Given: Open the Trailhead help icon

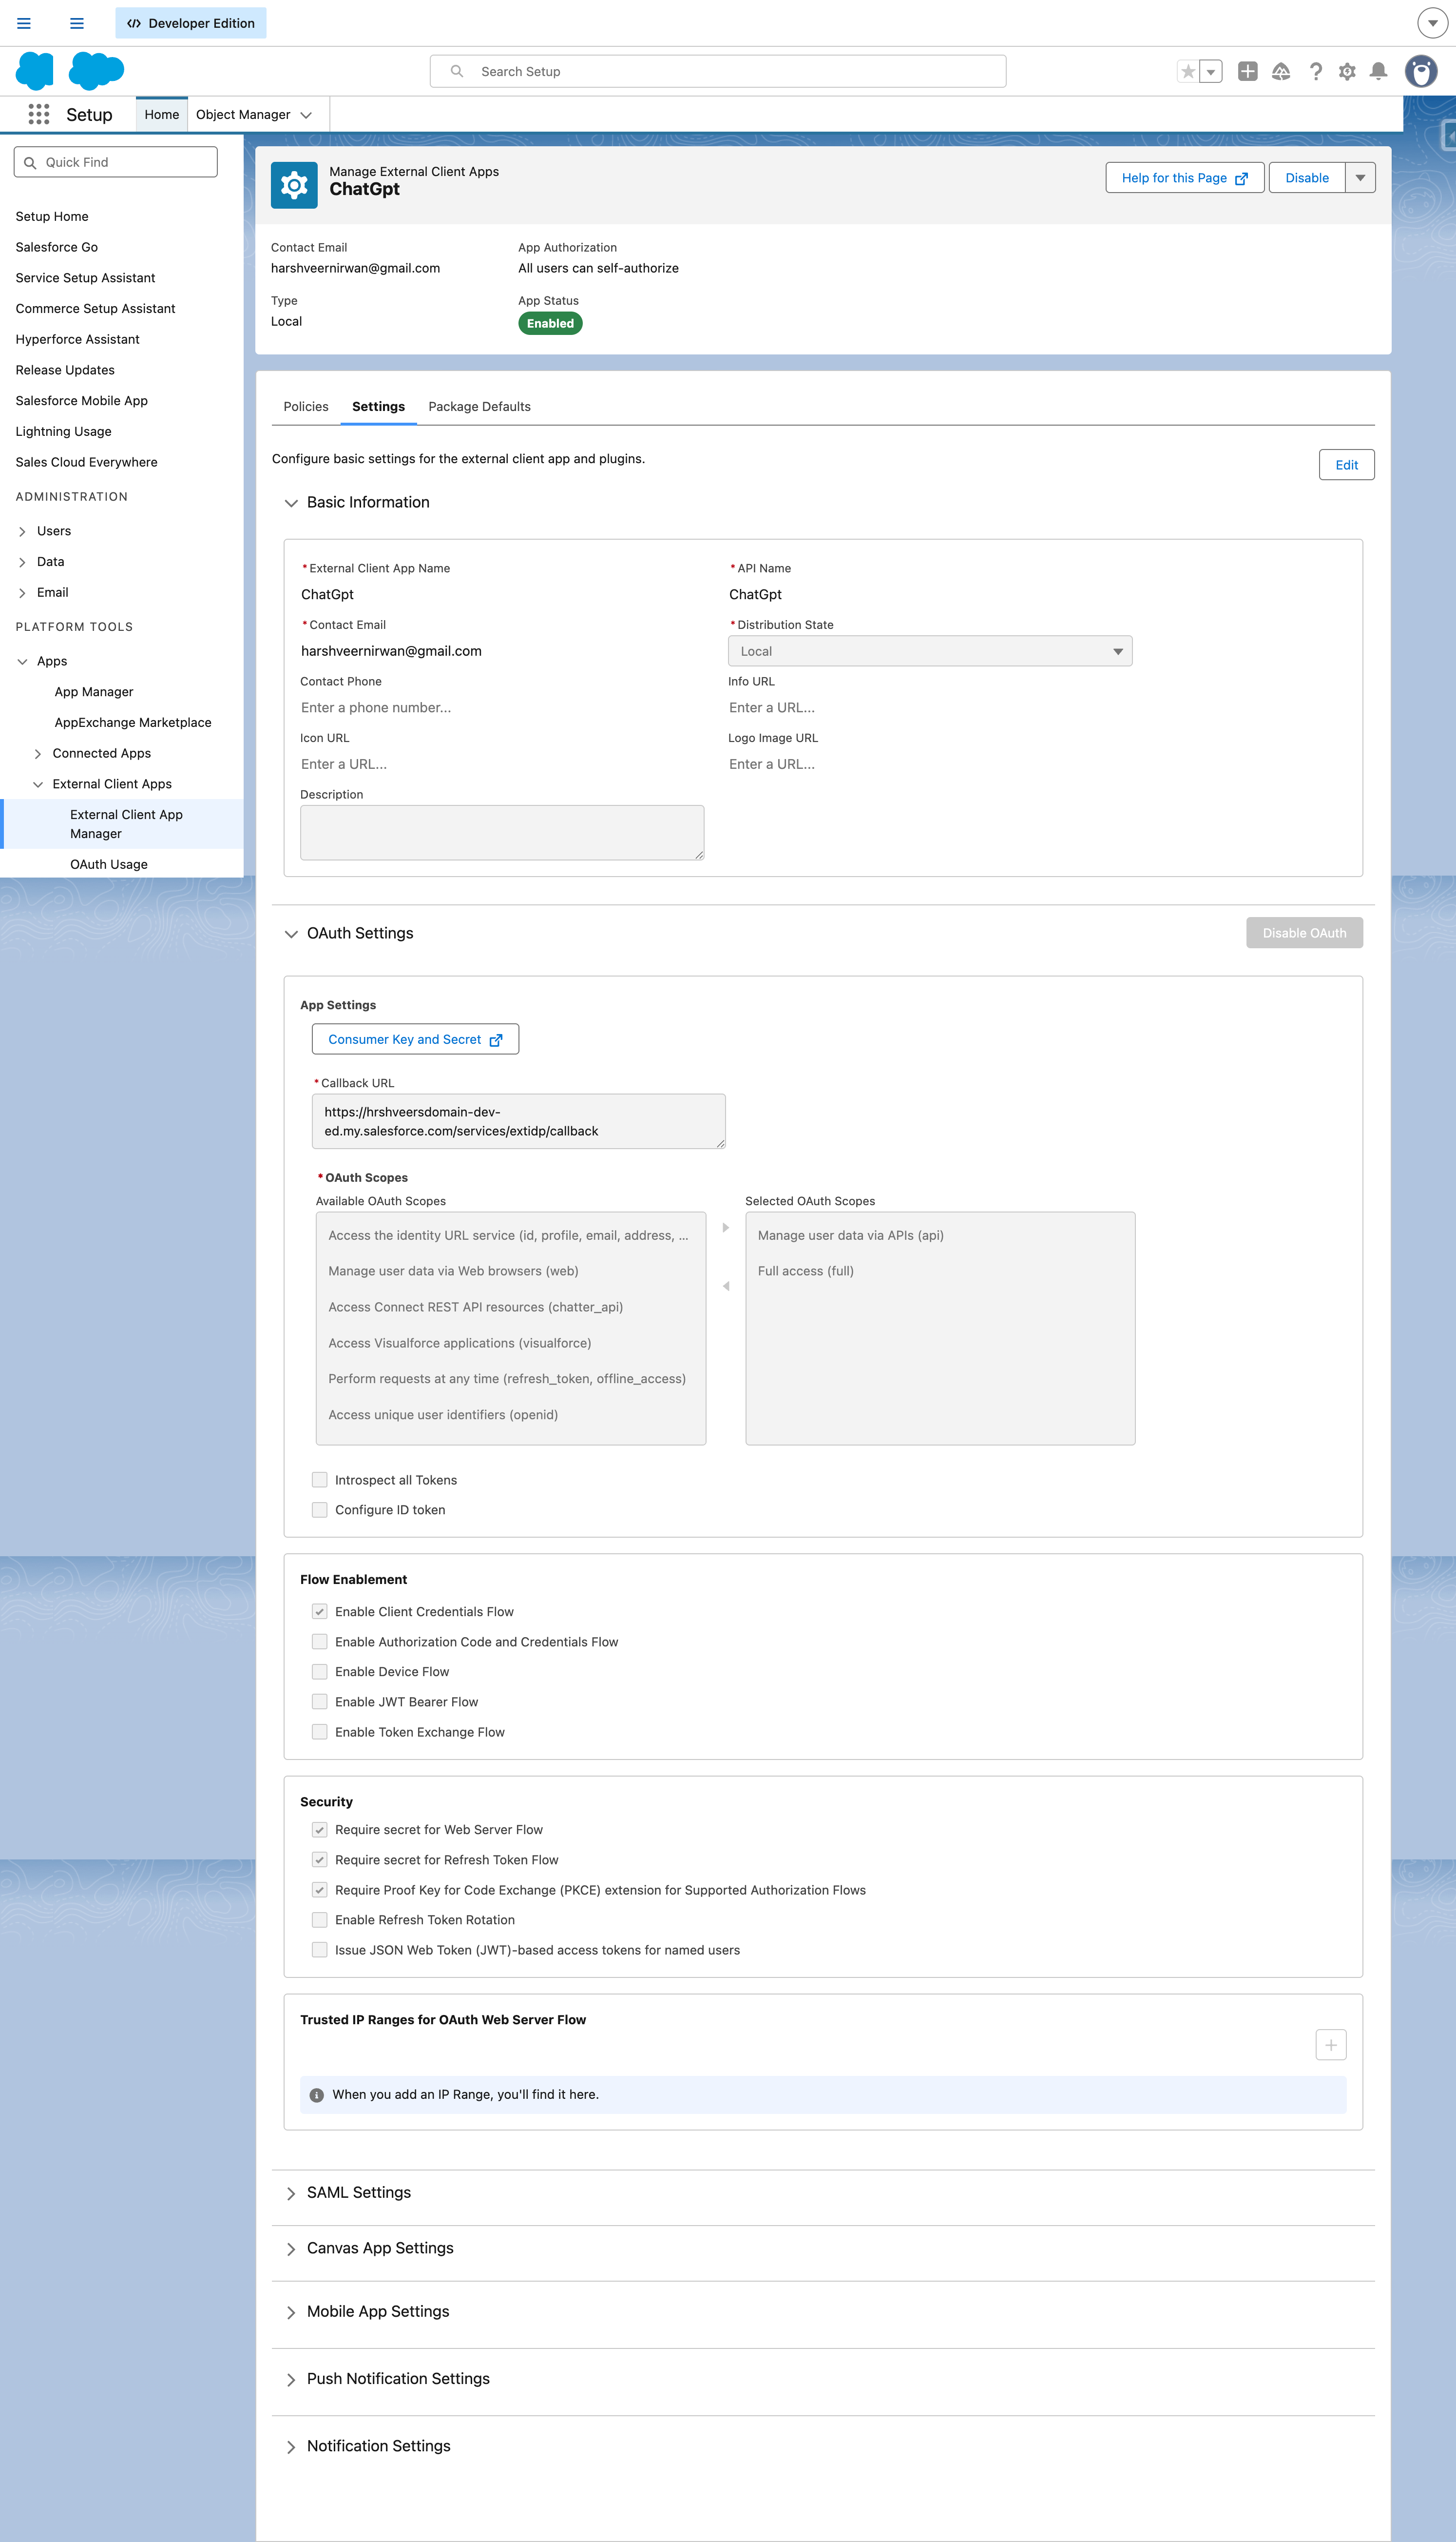Looking at the screenshot, I should [1281, 71].
